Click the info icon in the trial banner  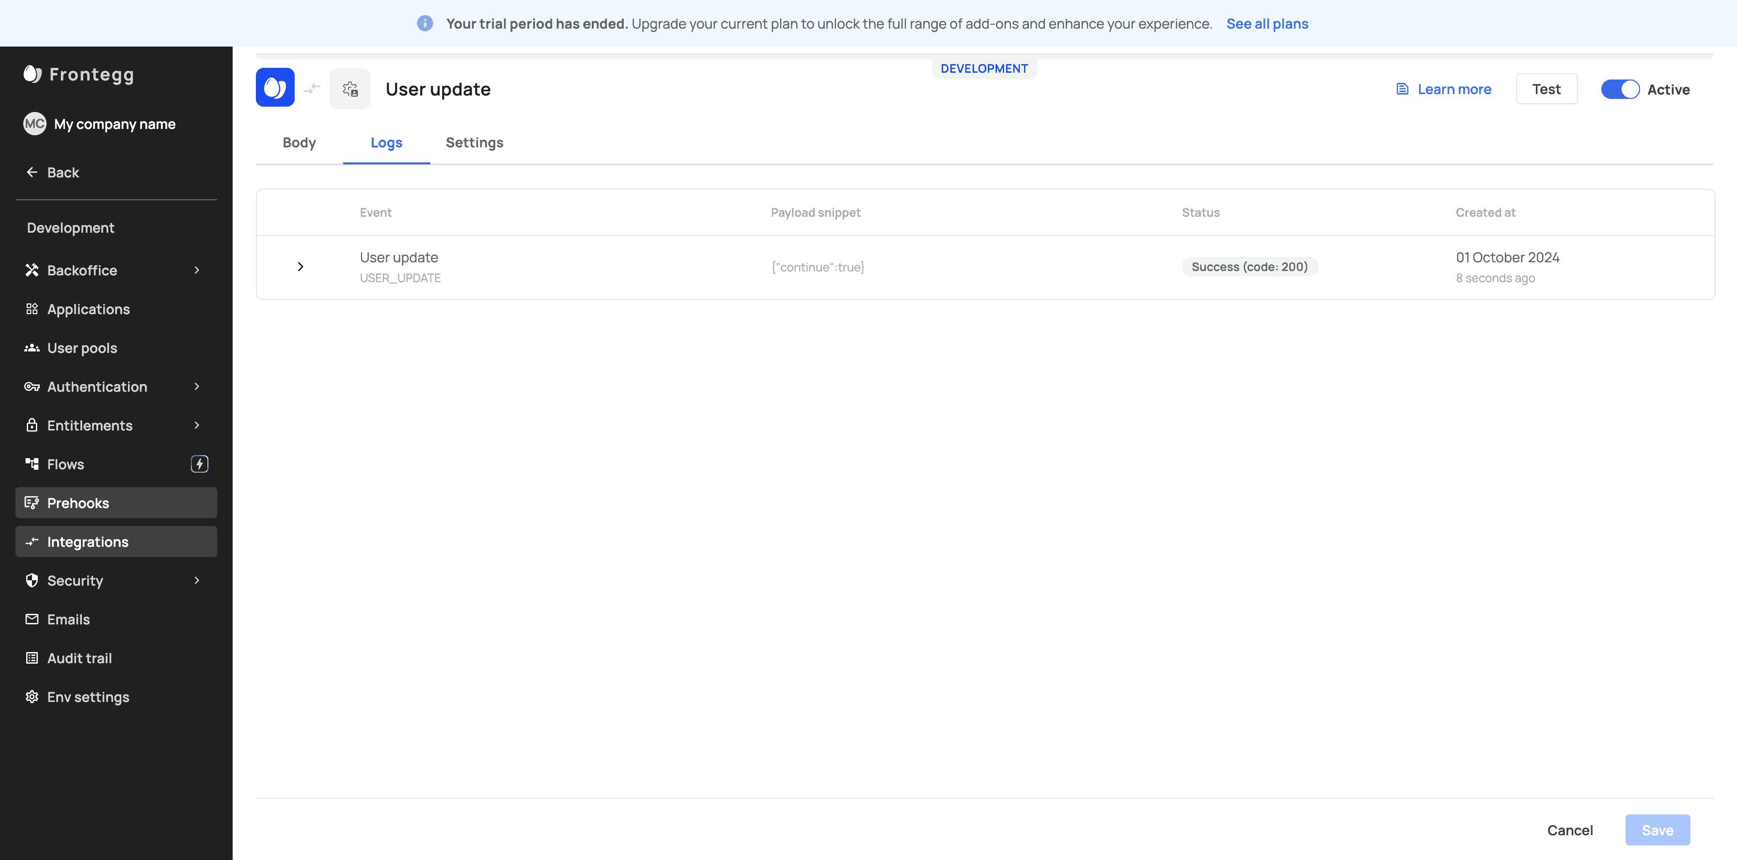point(425,24)
